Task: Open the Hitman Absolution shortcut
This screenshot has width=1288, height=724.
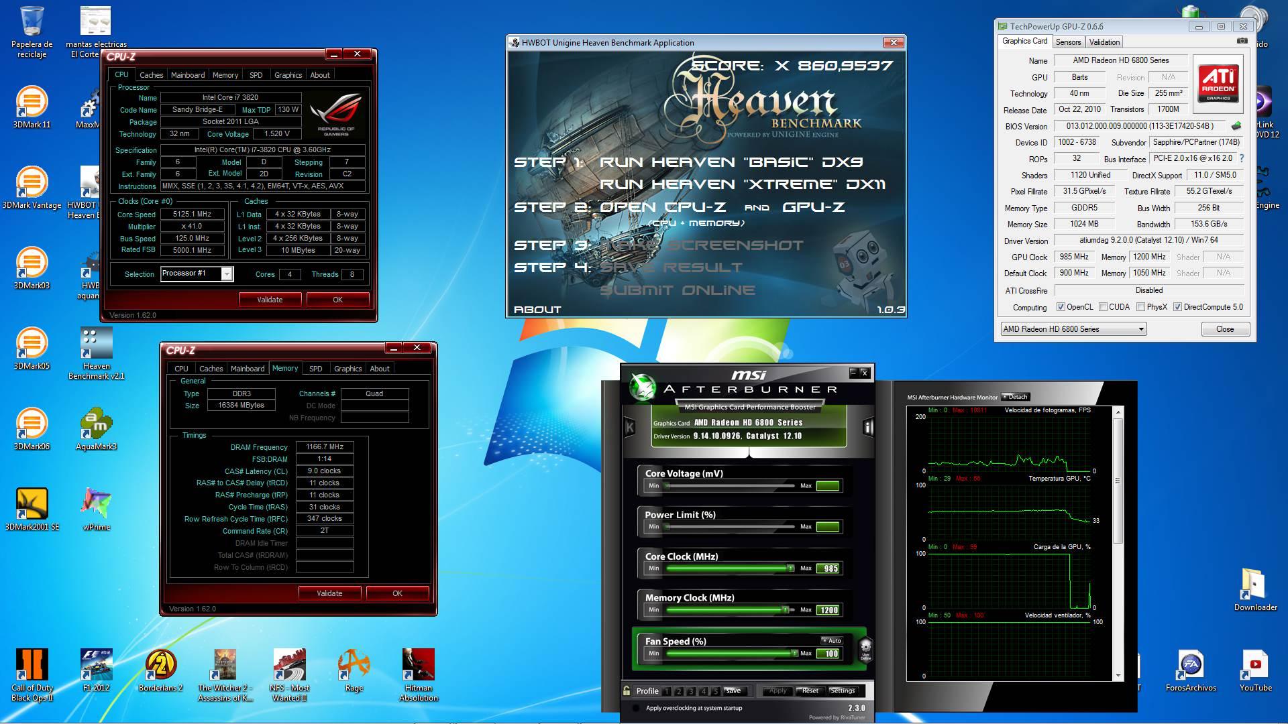Action: coord(418,675)
